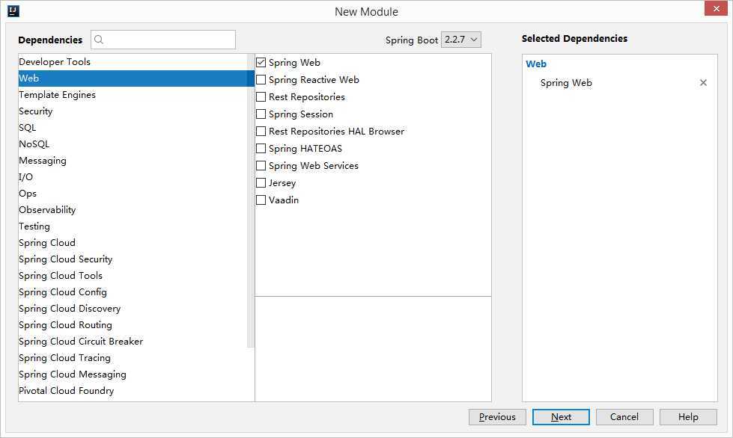The height and width of the screenshot is (438, 733).
Task: Select the Developer Tools category
Action: coord(133,62)
